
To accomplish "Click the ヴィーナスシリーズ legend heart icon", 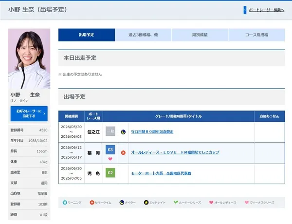I will click(247, 203).
